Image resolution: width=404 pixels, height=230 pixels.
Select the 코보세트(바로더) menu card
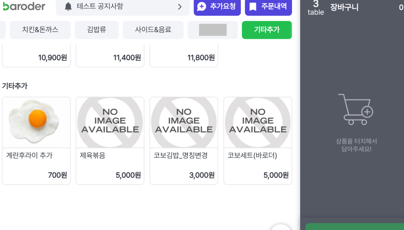[x=258, y=141]
